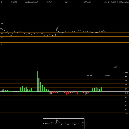Click the MR axis label -100
This screenshot has height=129, width=129.
click(x=126, y=114)
